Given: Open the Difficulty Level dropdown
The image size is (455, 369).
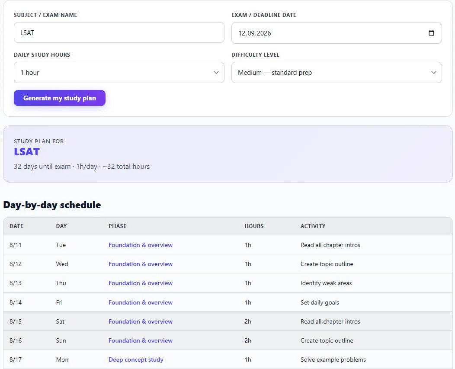Looking at the screenshot, I should 336,72.
